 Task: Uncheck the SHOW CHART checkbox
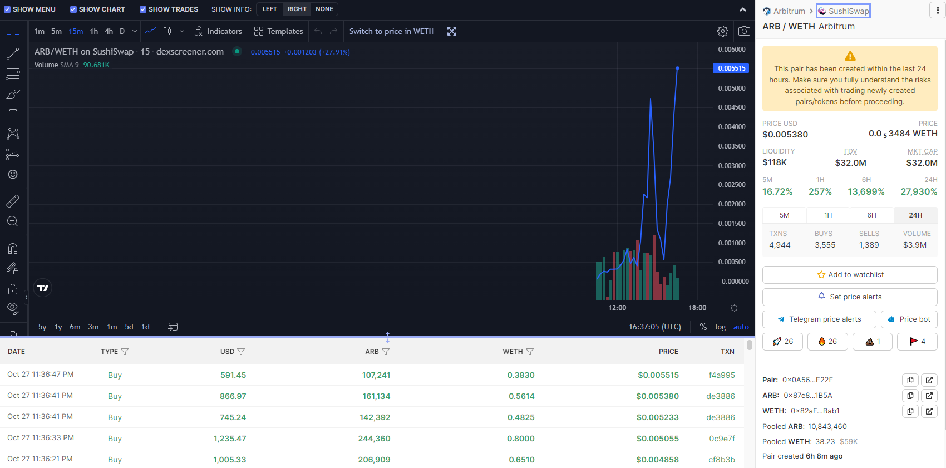tap(73, 9)
